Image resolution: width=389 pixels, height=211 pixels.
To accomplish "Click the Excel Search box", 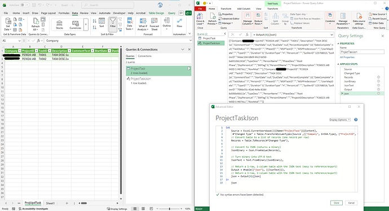I will (108, 5).
